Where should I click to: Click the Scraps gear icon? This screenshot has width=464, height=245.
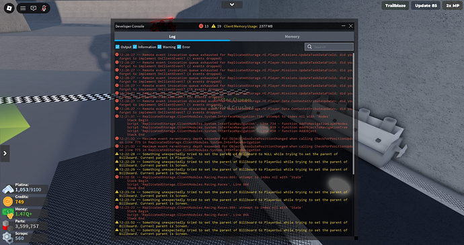pyautogui.click(x=7, y=238)
